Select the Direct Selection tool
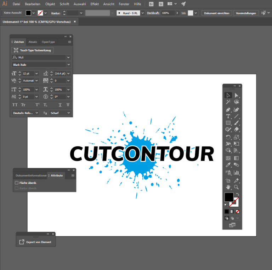272x270 pixels. point(236,95)
